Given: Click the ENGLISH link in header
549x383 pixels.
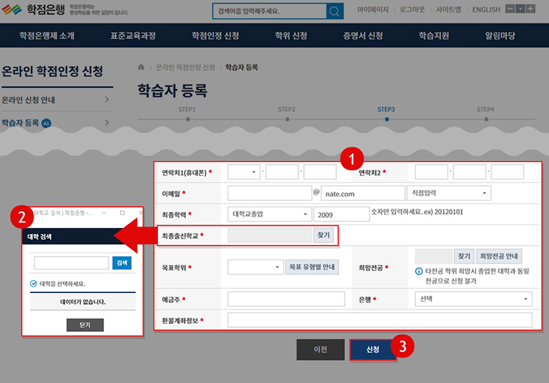Looking at the screenshot, I should [486, 10].
